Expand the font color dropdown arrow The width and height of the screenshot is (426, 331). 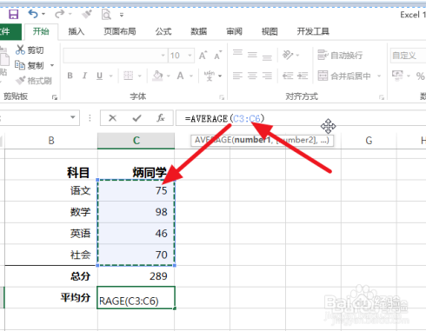191,76
